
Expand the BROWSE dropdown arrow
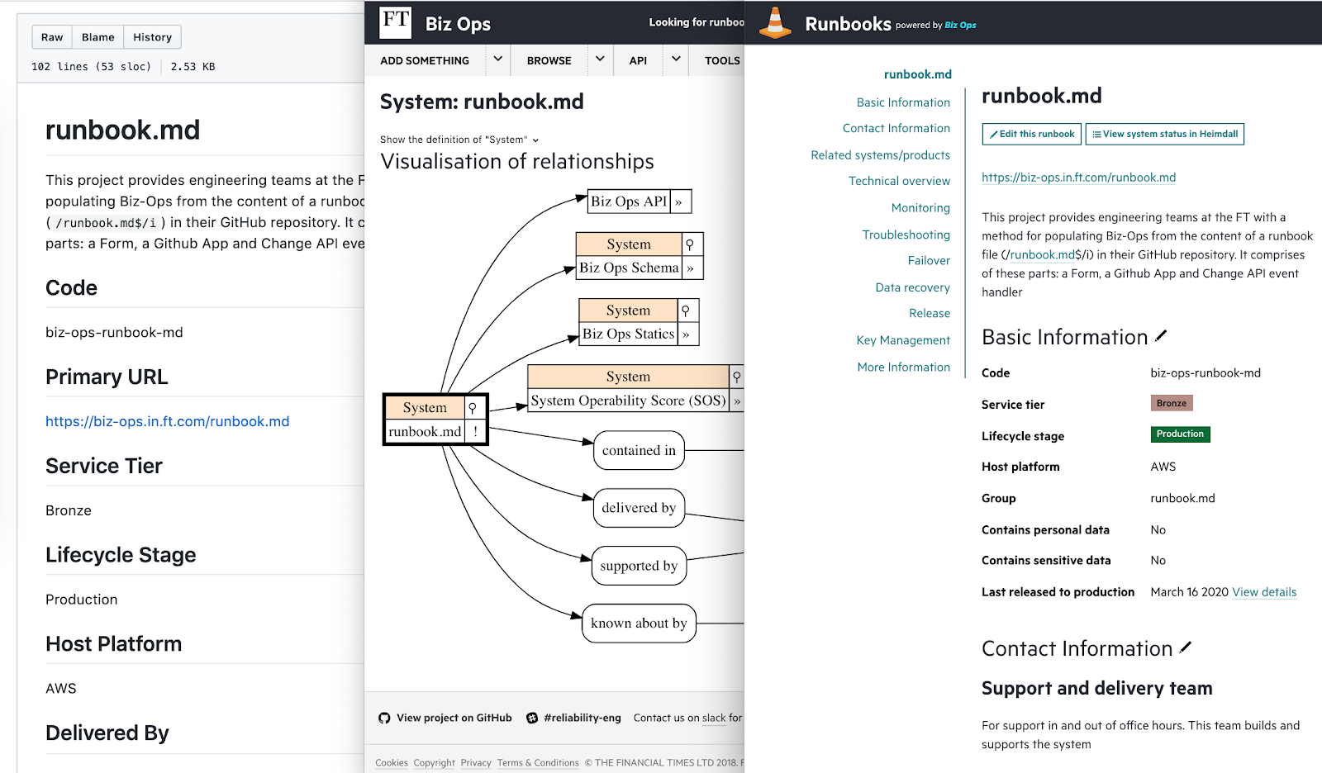(x=600, y=59)
